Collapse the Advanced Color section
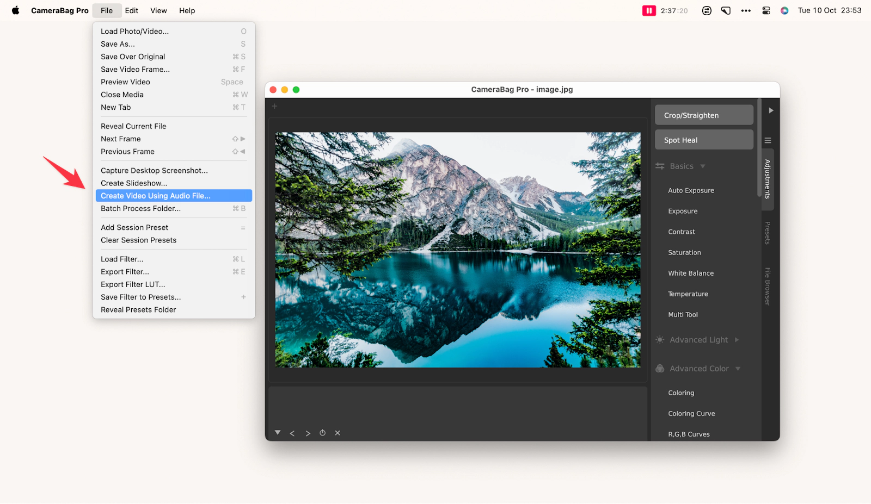 click(x=738, y=369)
